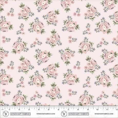Click the left circular W logo
This screenshot has height=118, width=118.
(x=6, y=114)
